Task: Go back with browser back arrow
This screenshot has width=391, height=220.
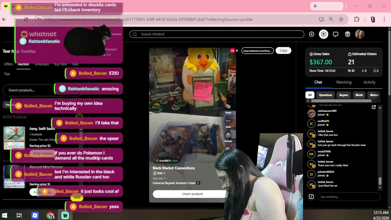Action: 4,19
